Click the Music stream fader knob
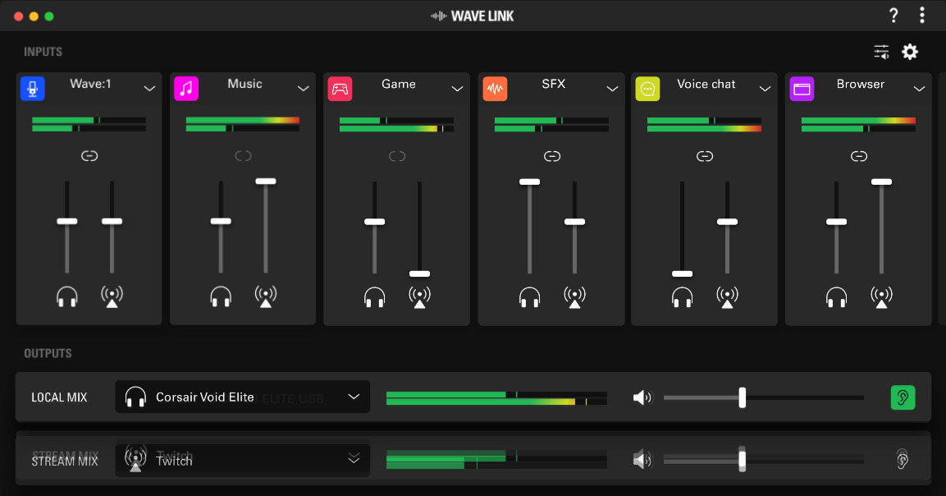The height and width of the screenshot is (496, 946). pyautogui.click(x=266, y=181)
